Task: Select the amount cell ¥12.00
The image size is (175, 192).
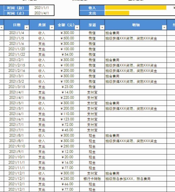Action: (x=67, y=151)
